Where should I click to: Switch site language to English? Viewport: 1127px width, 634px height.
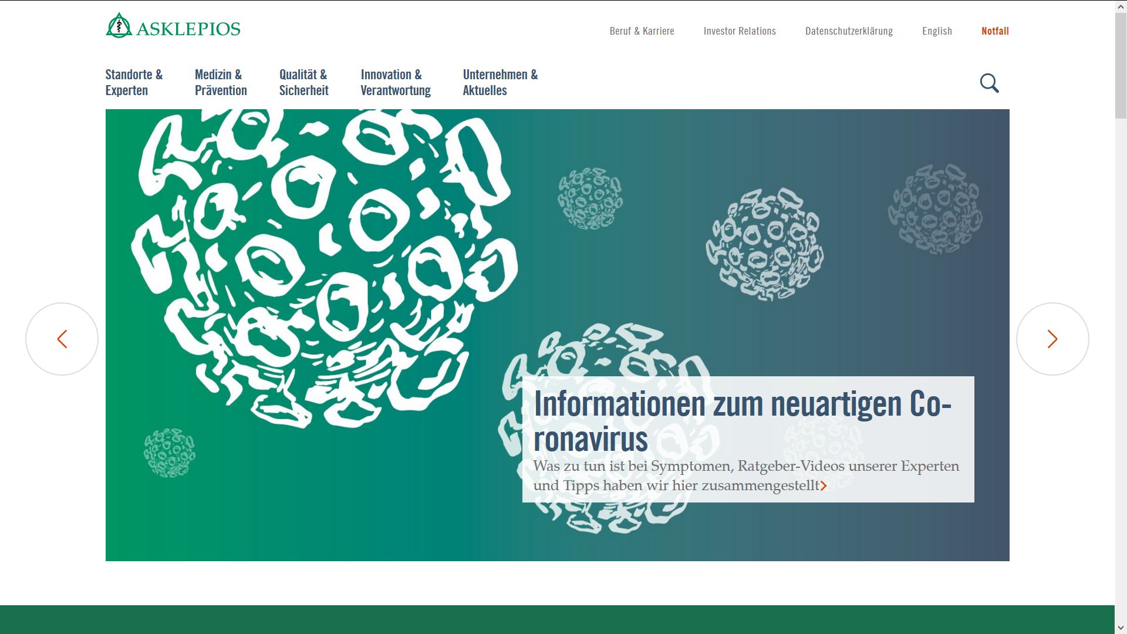pyautogui.click(x=937, y=31)
